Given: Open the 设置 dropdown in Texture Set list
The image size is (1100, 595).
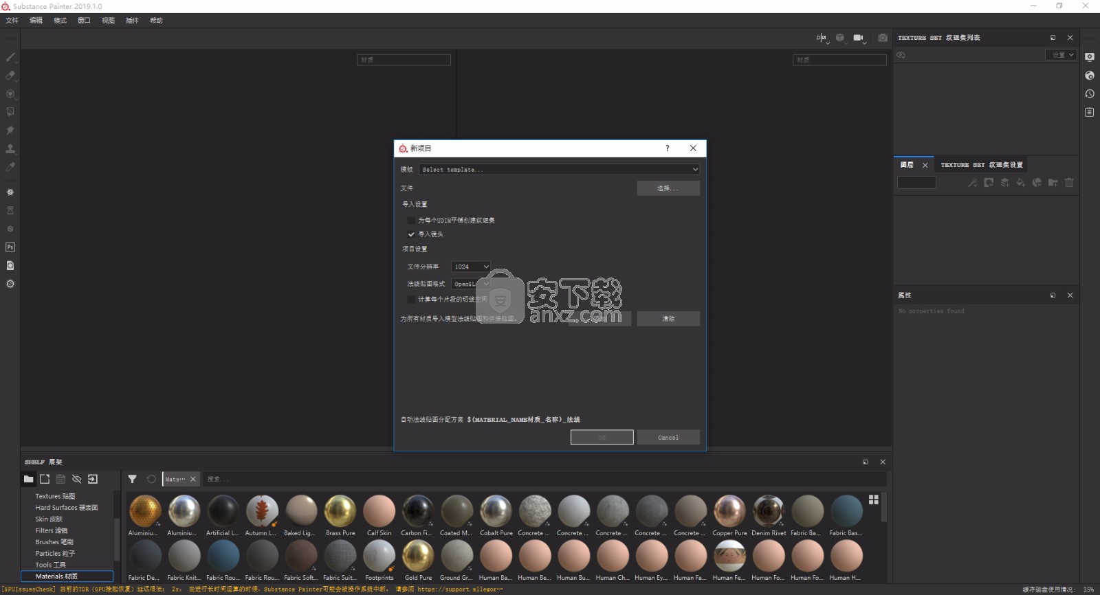Looking at the screenshot, I should coord(1061,55).
